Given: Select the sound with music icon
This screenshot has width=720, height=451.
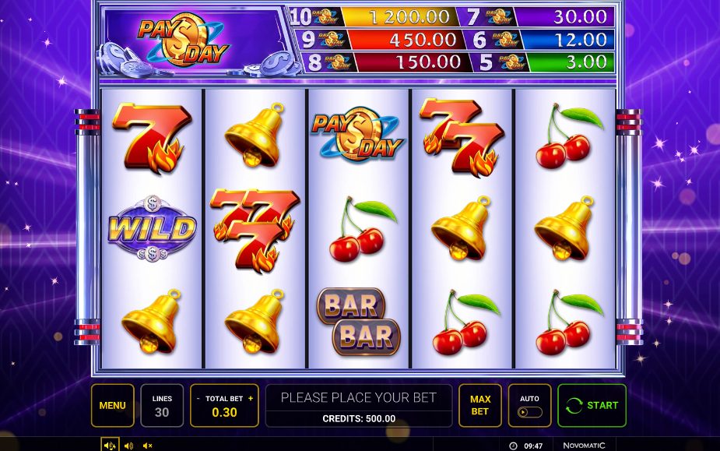Looking at the screenshot, I should pyautogui.click(x=110, y=445).
